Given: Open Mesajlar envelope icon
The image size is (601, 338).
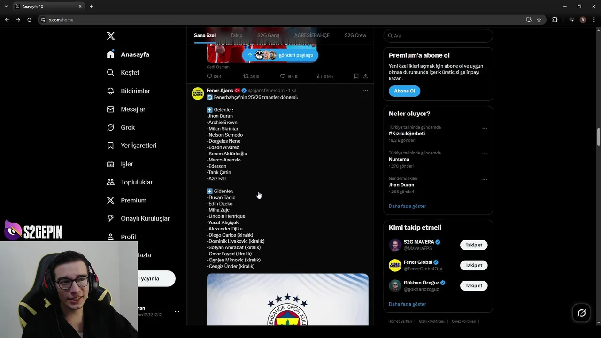Looking at the screenshot, I should click(x=110, y=109).
